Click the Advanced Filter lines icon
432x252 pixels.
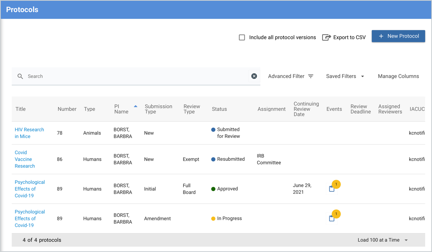click(x=311, y=76)
